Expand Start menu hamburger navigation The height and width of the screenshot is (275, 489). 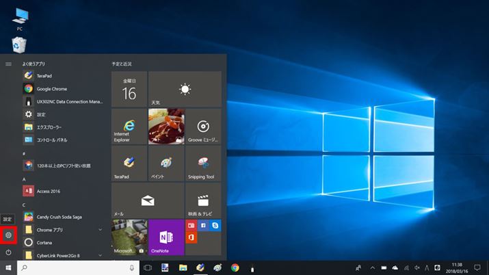pos(8,64)
